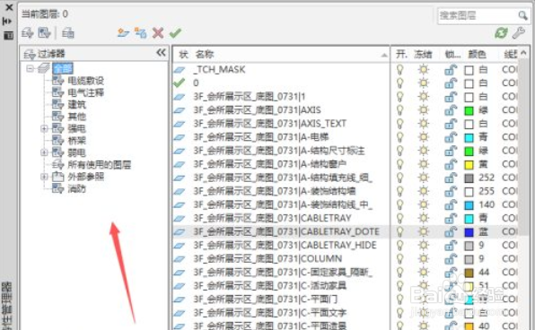Click the 冻结 column header
The height and width of the screenshot is (330, 535).
pos(423,54)
